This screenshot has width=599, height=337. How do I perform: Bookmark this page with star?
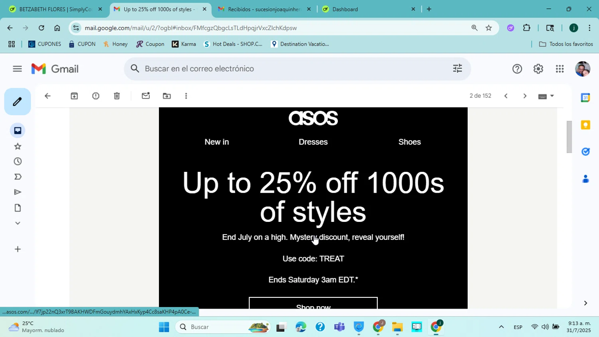click(x=488, y=28)
